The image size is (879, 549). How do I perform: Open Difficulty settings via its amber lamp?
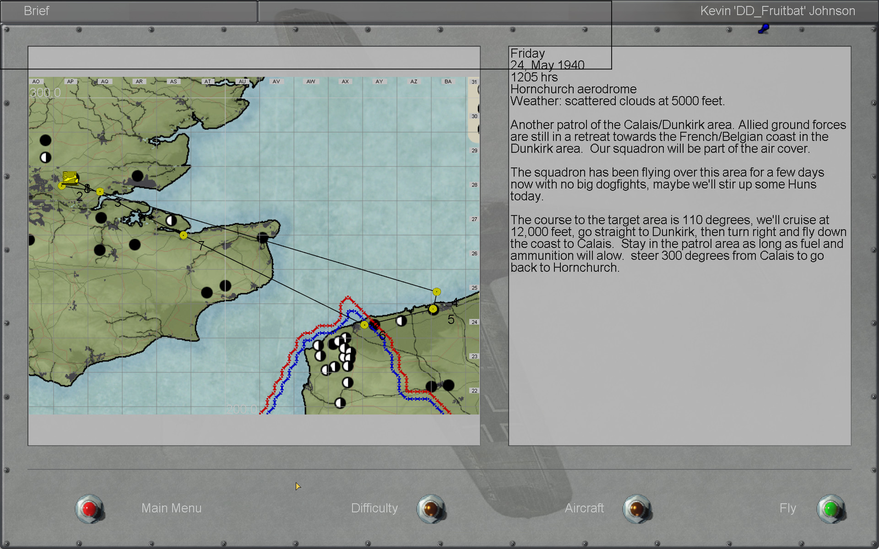431,508
